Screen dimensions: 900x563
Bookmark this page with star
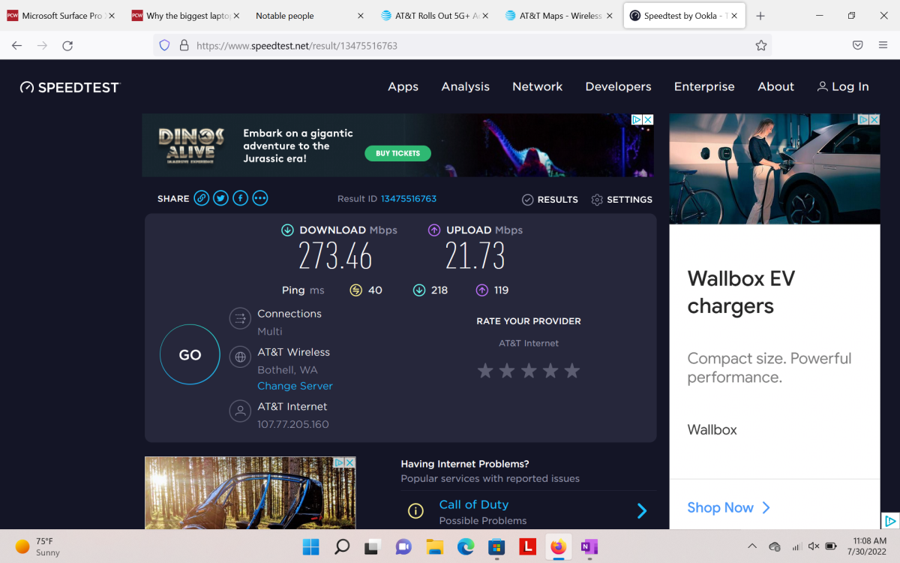[761, 46]
